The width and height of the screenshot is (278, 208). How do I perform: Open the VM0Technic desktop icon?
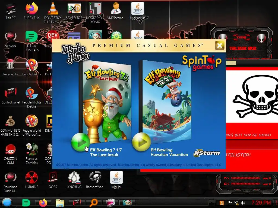point(116,11)
